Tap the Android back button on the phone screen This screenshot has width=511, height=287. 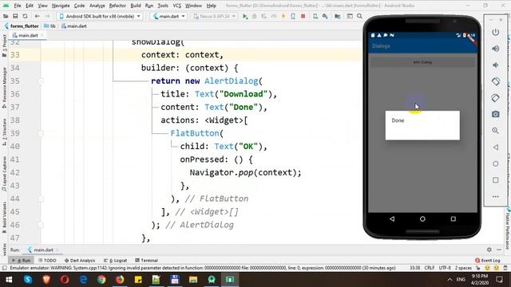point(392,219)
